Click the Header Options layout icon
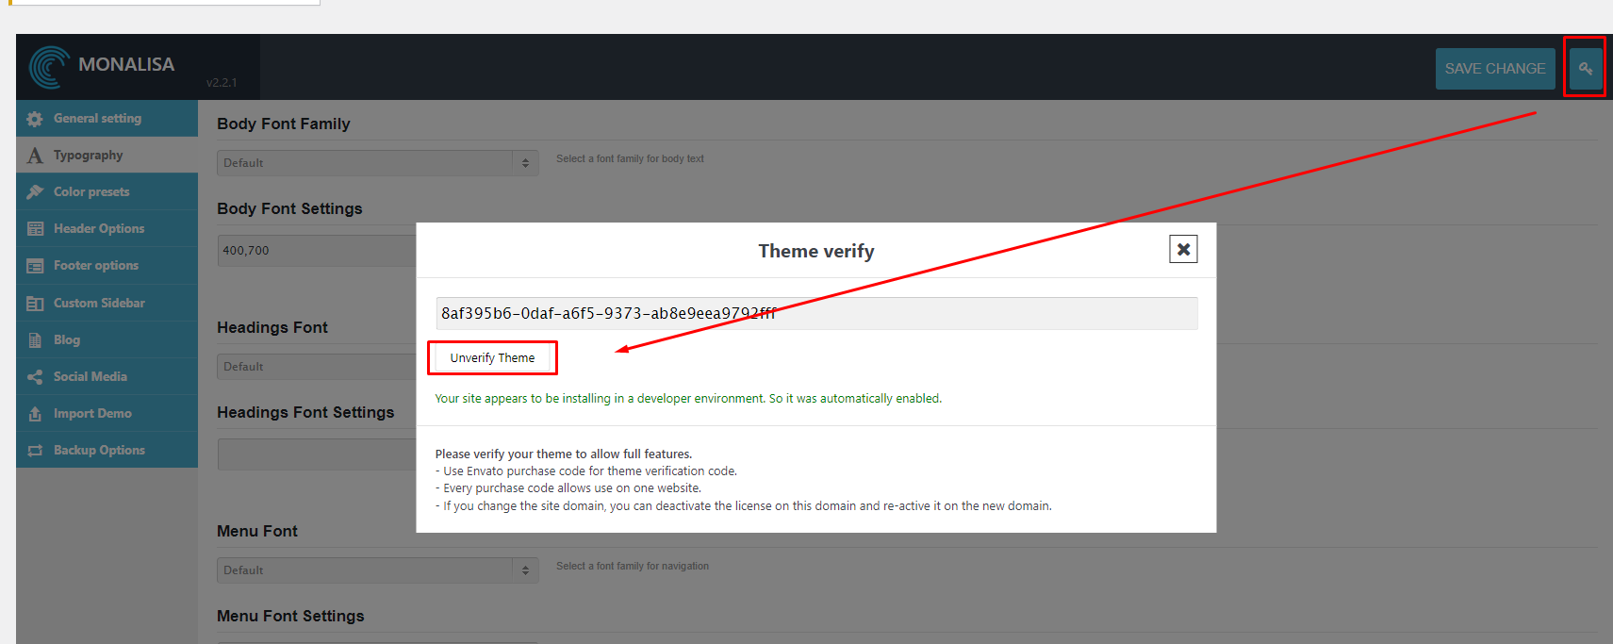Screen dimensions: 1613x644 pos(35,228)
